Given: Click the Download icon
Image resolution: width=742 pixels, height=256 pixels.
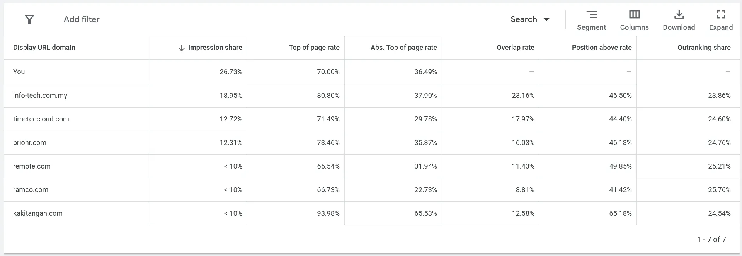Looking at the screenshot, I should [679, 19].
